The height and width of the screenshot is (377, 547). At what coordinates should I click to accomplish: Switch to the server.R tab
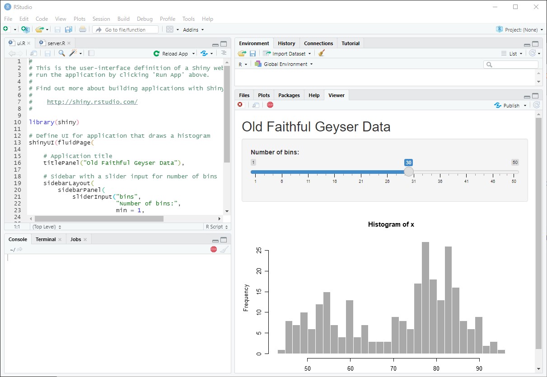coord(56,43)
